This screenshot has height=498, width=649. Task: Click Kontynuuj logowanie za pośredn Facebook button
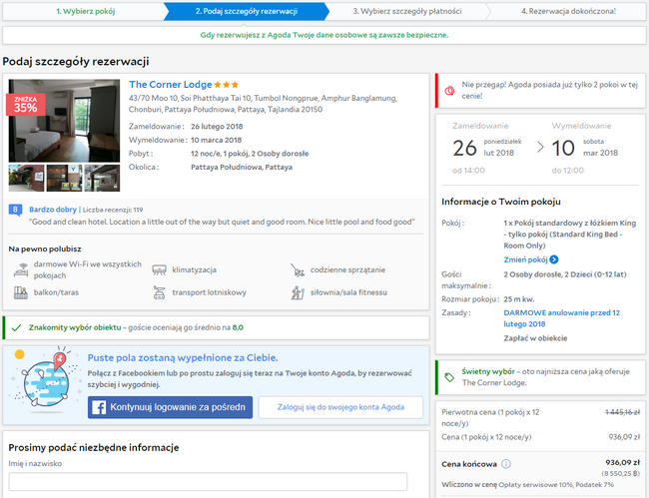coord(170,407)
